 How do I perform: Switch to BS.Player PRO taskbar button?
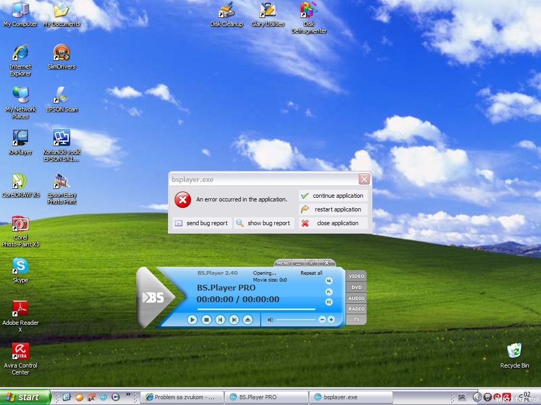point(266,397)
